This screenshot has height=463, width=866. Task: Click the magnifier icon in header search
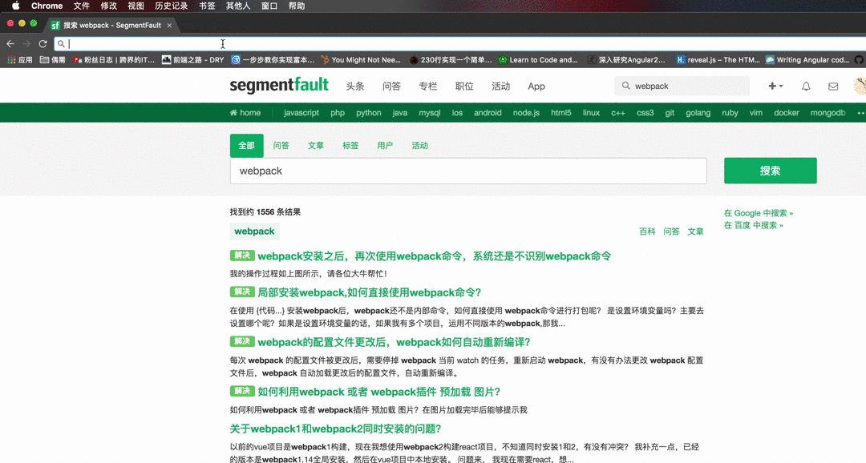coord(625,86)
